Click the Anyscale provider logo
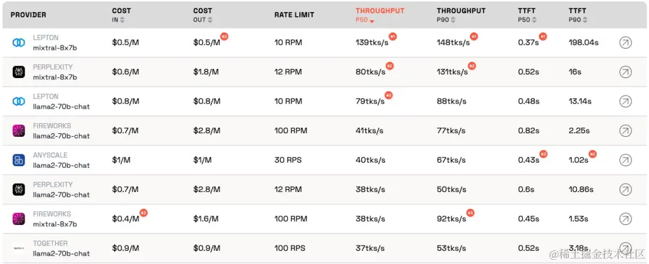The height and width of the screenshot is (264, 649). click(19, 160)
